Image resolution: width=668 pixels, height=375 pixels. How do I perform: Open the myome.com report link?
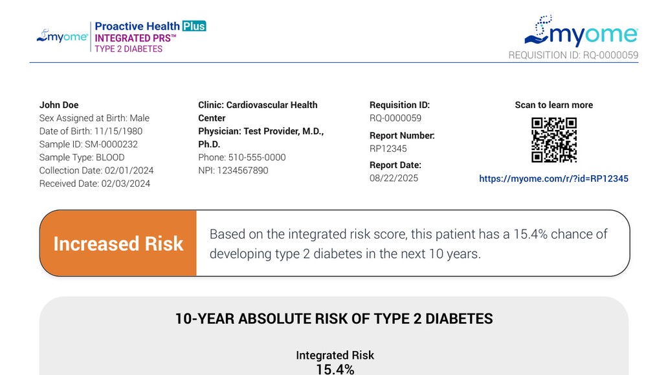[x=553, y=178]
